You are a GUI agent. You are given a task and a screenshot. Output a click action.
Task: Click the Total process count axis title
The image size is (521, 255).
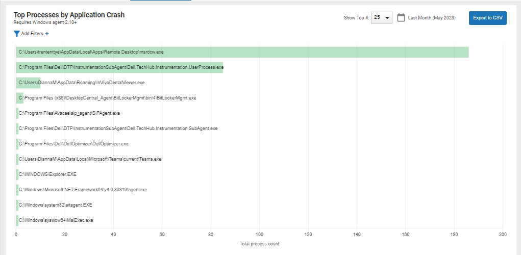259,244
